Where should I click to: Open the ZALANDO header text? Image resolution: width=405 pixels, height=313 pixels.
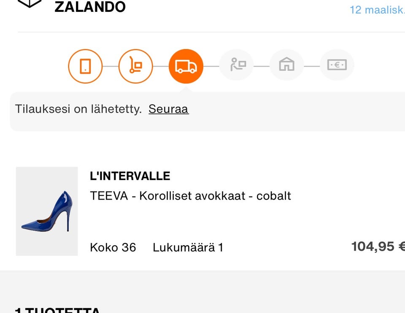tap(90, 6)
